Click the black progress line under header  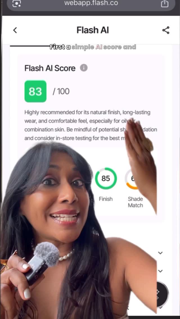coord(30,46)
